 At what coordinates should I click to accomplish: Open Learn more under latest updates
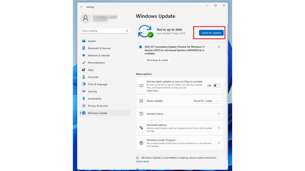tap(152, 91)
